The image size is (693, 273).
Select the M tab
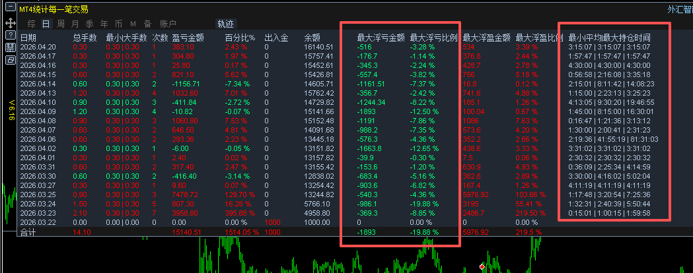pos(133,24)
